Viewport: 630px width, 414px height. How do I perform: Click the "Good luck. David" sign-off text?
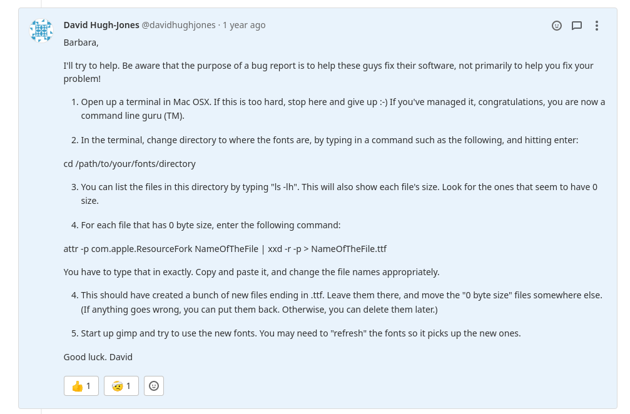tap(98, 357)
